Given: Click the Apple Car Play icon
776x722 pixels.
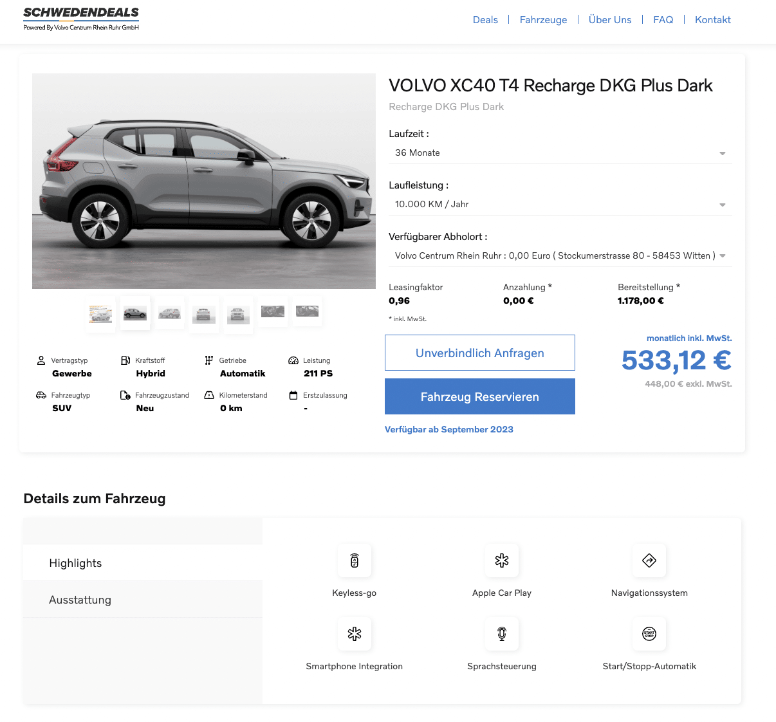Looking at the screenshot, I should click(502, 560).
